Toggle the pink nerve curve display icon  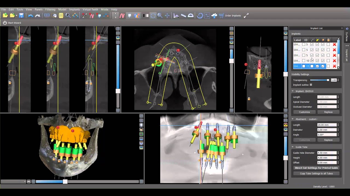(x=122, y=16)
